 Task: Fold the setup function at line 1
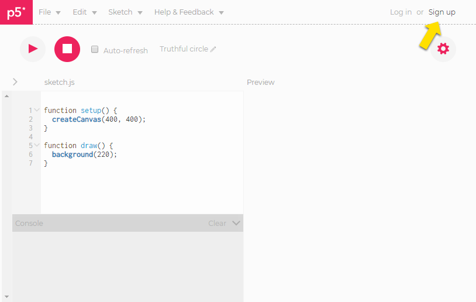click(x=37, y=110)
